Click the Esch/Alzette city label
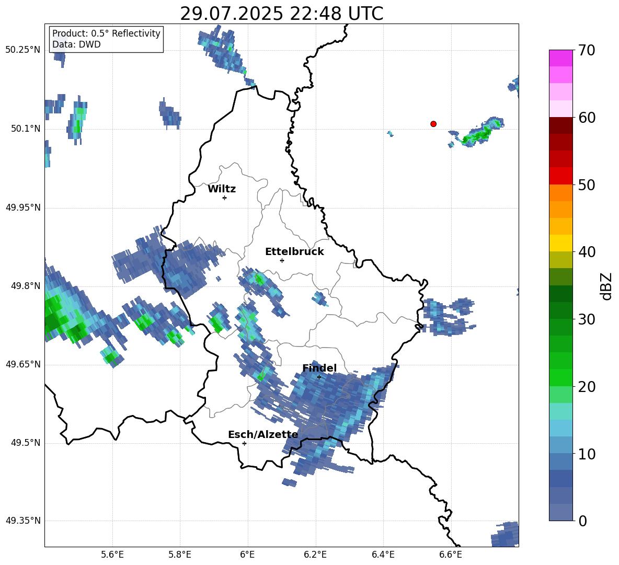Viewport: 619px width, 565px height. [x=263, y=434]
